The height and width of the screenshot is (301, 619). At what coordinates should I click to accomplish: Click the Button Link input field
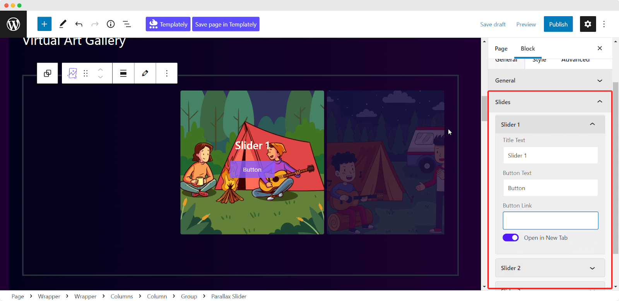tap(550, 221)
